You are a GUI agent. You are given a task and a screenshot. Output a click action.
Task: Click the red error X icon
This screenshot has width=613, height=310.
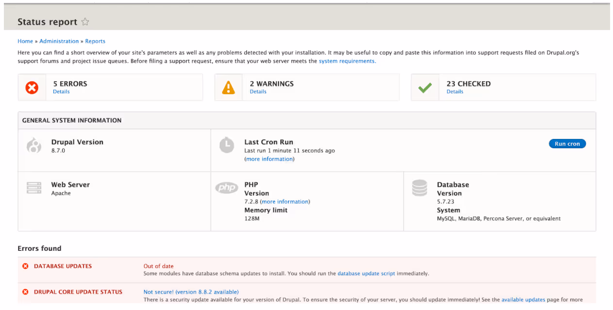coord(32,87)
